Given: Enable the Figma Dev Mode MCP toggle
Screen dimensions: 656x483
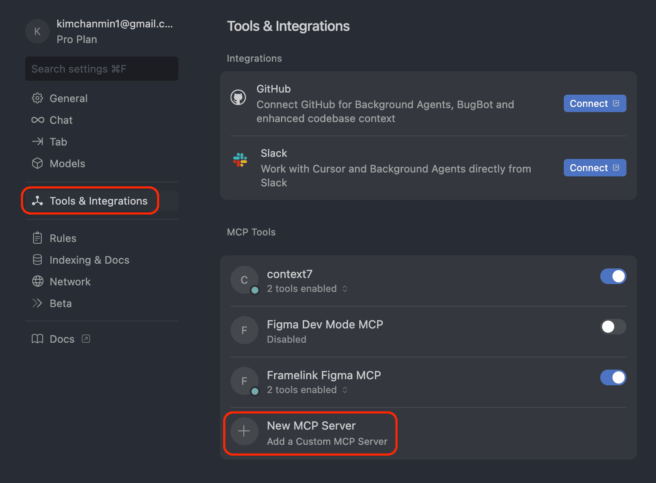Looking at the screenshot, I should [x=613, y=327].
